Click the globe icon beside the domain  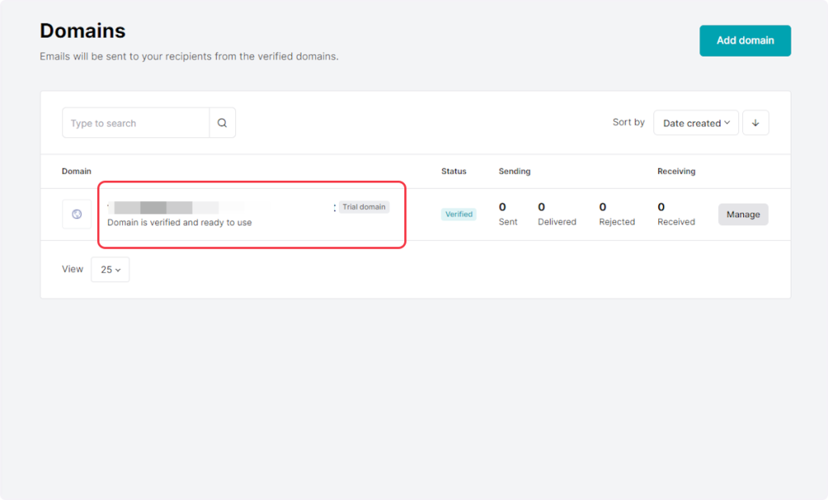click(77, 214)
